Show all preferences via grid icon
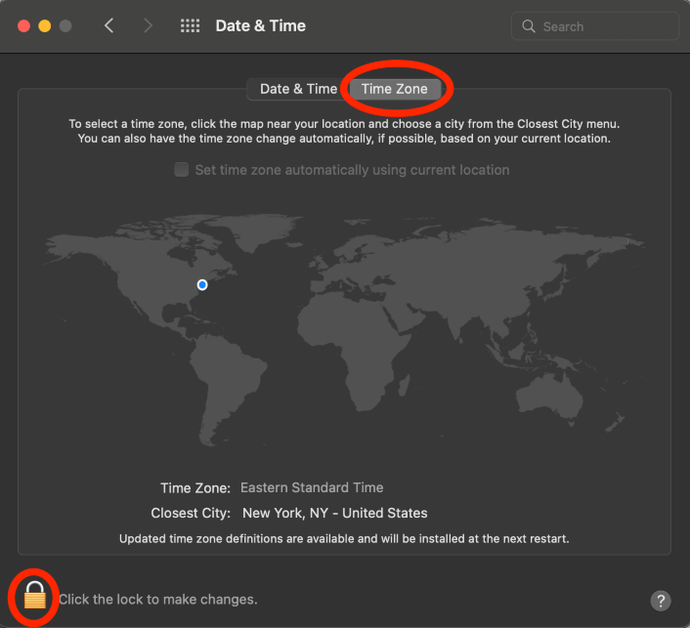Viewport: 690px width, 628px height. [x=190, y=26]
